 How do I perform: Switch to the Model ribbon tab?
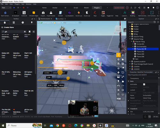pos(86,8)
